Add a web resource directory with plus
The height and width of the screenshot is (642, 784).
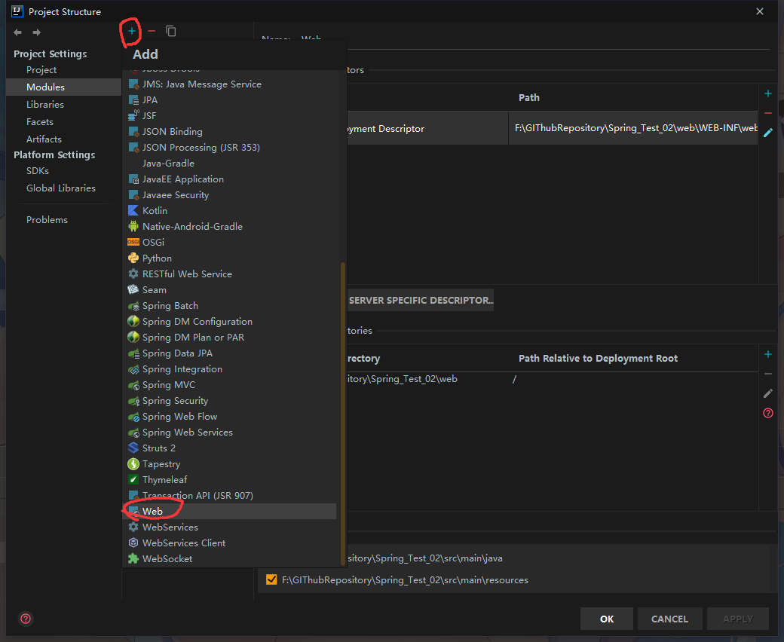click(768, 354)
